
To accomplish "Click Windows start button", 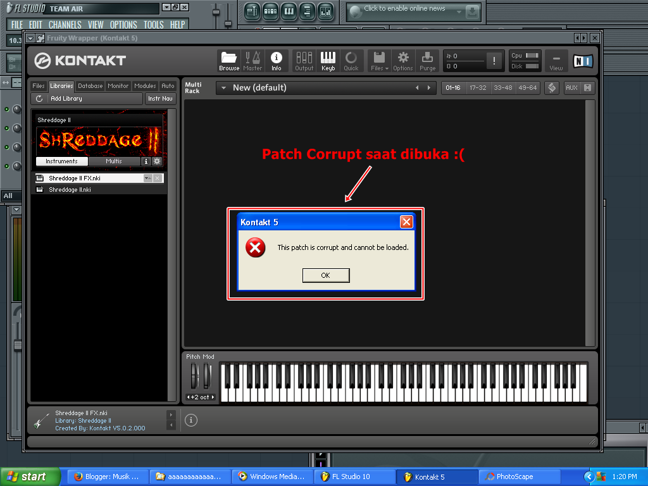I will [x=30, y=477].
